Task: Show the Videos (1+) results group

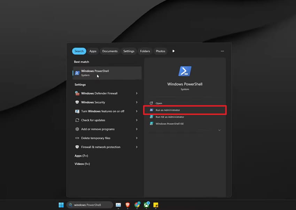Action: (82, 164)
